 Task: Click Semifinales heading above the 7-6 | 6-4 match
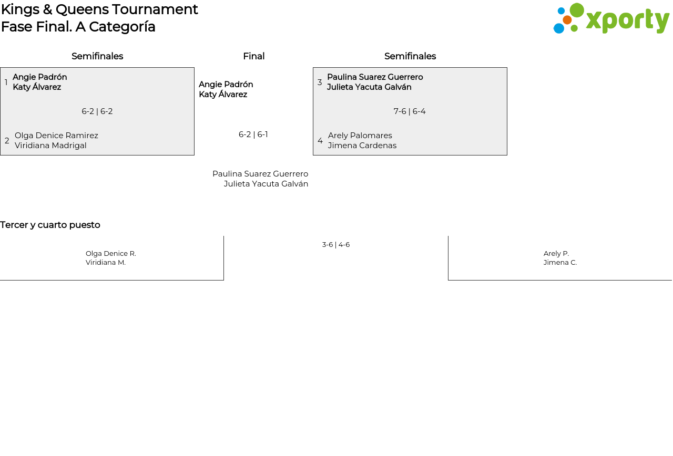point(410,56)
